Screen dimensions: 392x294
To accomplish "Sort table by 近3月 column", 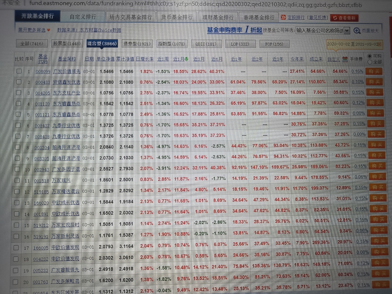I will click(x=199, y=59).
